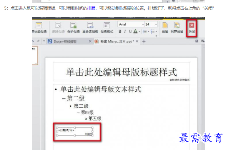Open the paragraph dialog launcher below list buttons
Image resolution: width=226 pixels, height=150 pixels.
tap(156, 36)
